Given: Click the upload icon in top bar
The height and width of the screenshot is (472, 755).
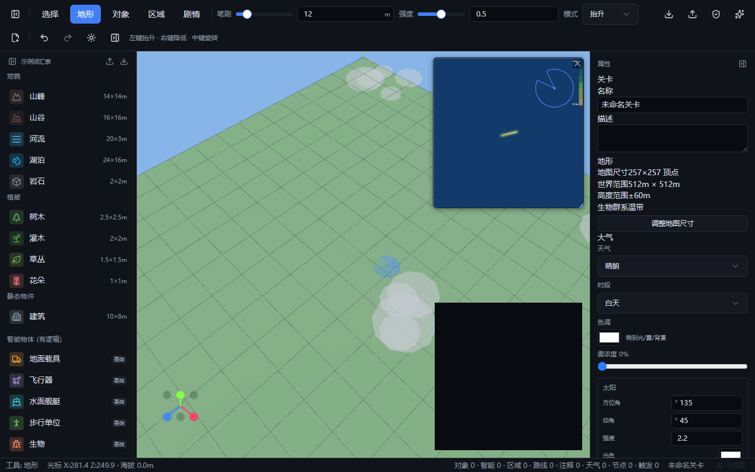Looking at the screenshot, I should [692, 14].
